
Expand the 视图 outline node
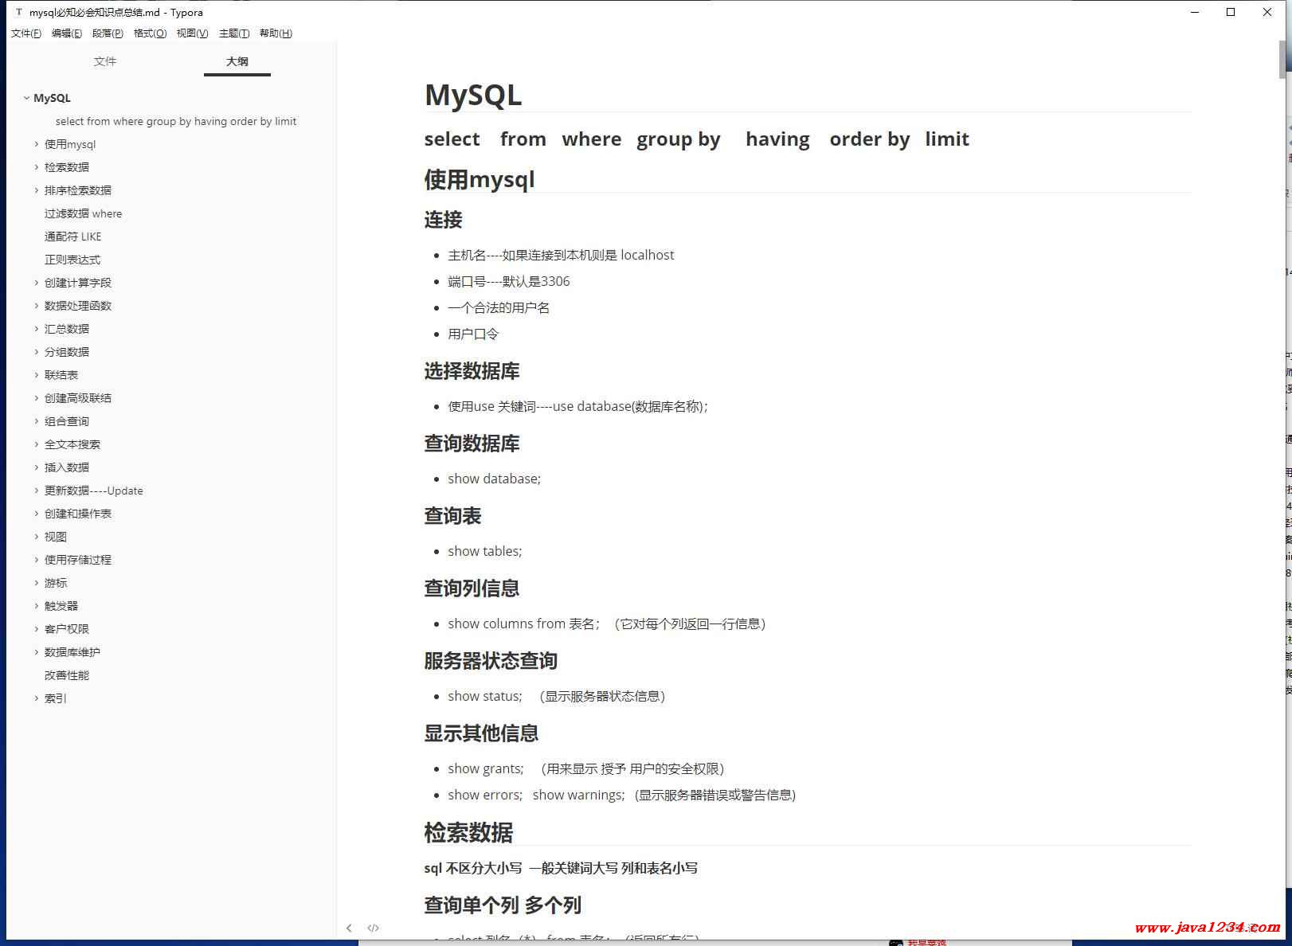click(37, 537)
